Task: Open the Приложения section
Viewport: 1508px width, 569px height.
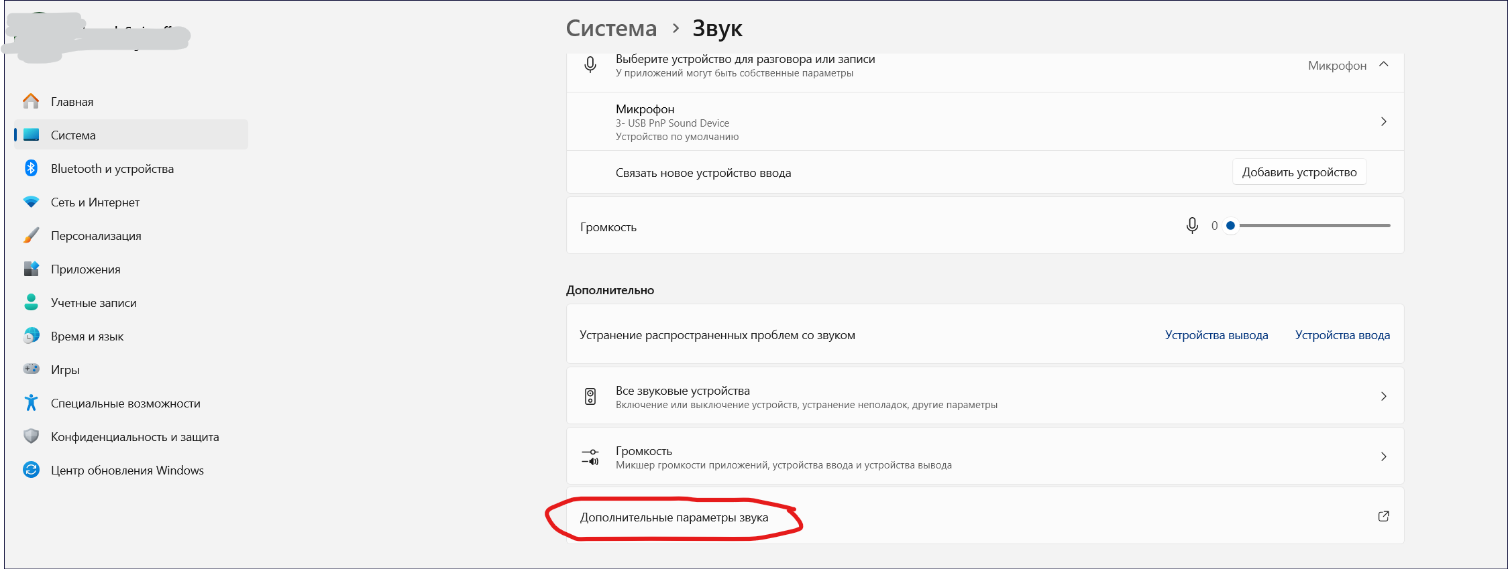Action: 131,269
